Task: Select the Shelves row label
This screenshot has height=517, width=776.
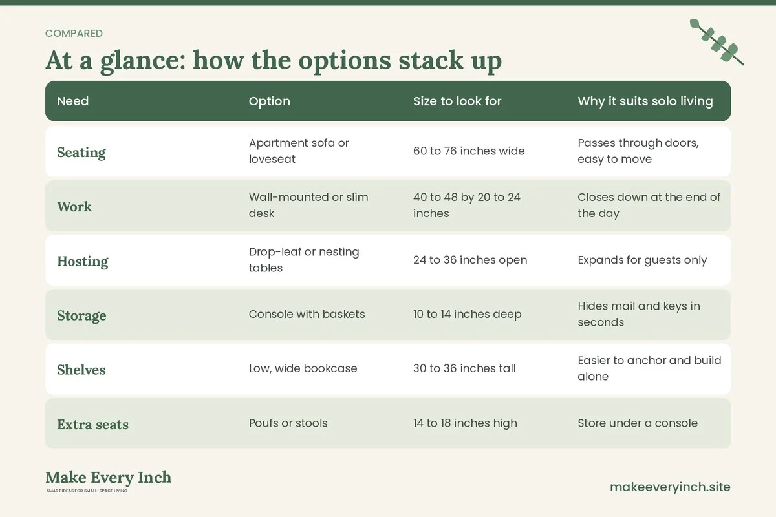Action: pyautogui.click(x=81, y=370)
